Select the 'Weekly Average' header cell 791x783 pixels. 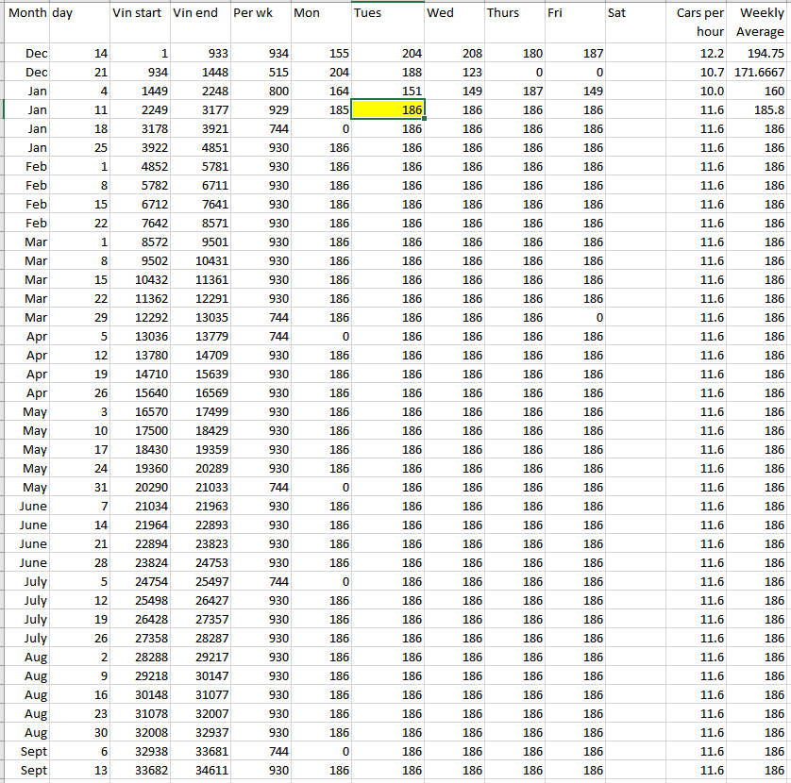point(760,23)
